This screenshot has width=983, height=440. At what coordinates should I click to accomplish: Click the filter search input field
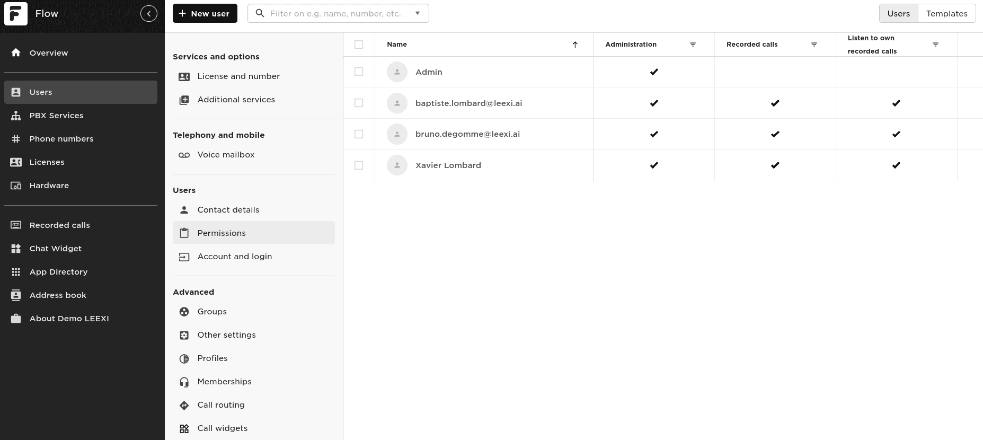pos(335,14)
